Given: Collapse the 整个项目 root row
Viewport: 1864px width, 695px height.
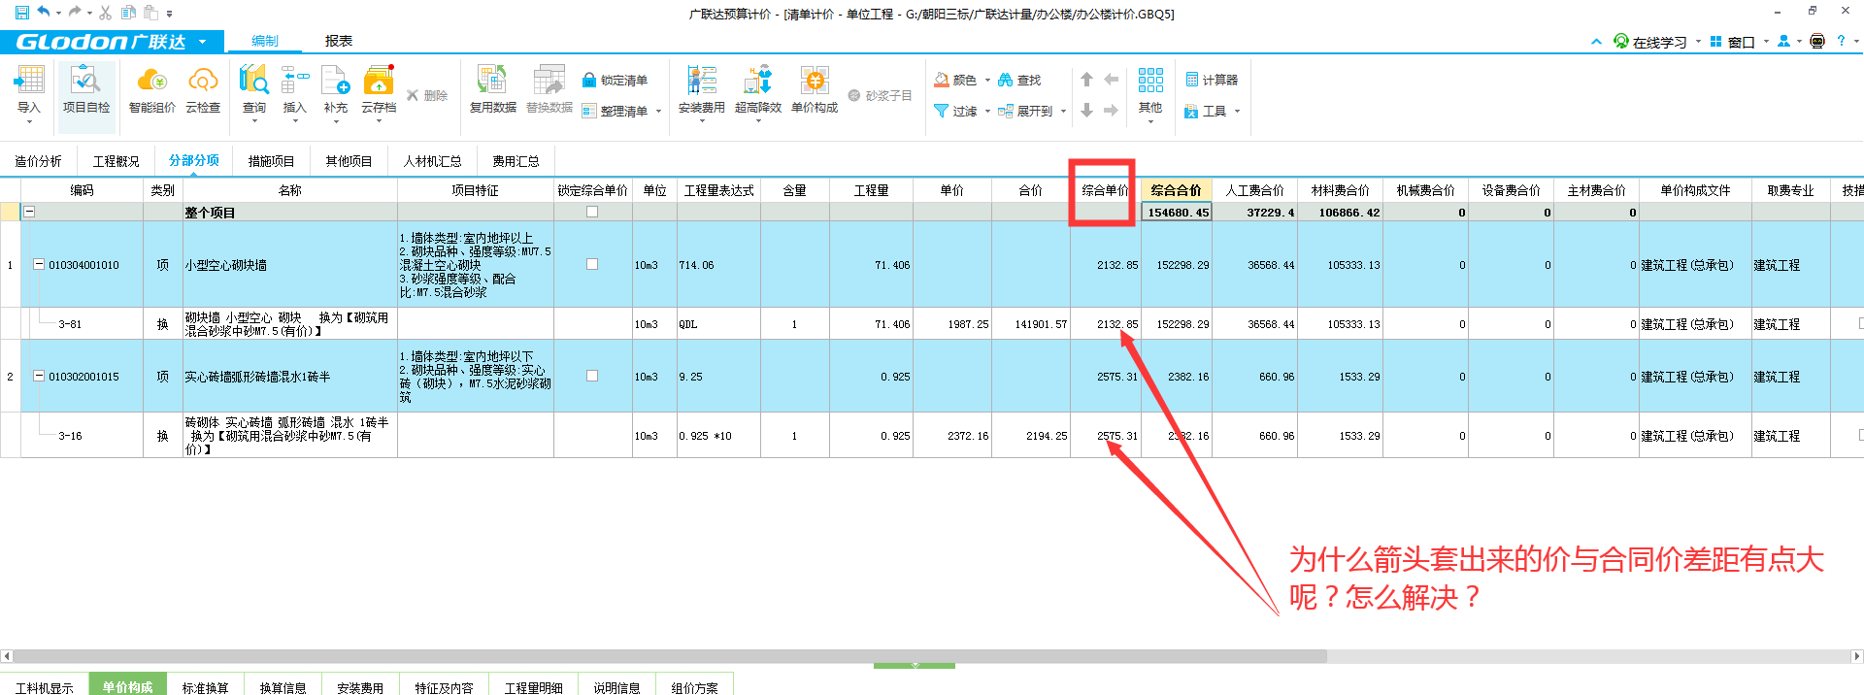Looking at the screenshot, I should pos(29,212).
